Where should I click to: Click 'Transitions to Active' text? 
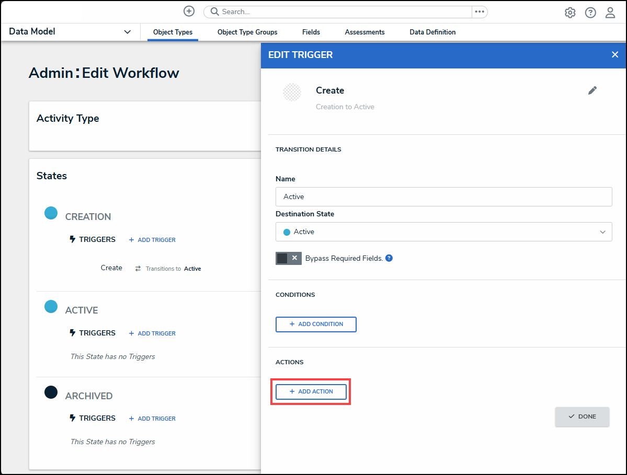174,269
